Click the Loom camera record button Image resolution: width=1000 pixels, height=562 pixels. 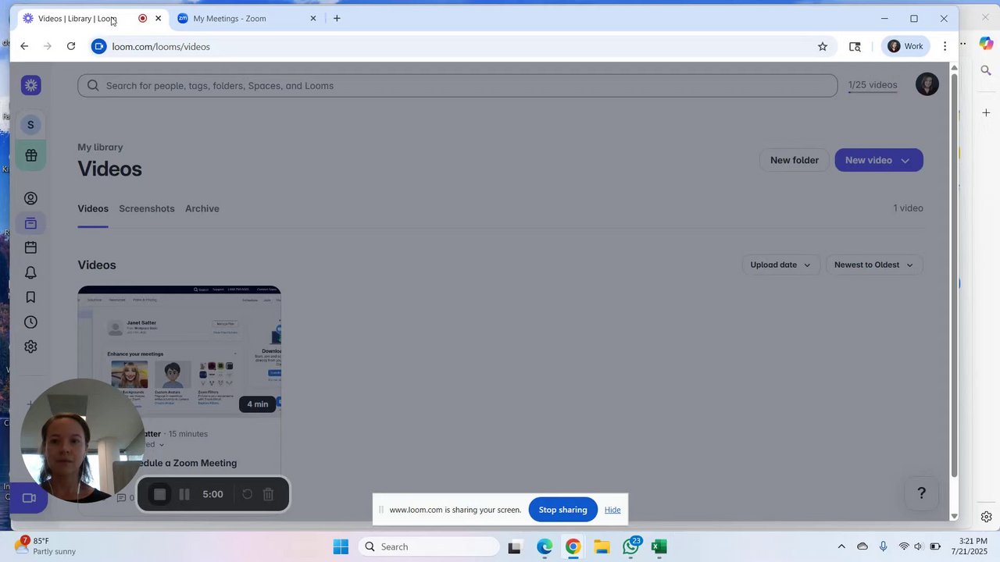point(29,498)
